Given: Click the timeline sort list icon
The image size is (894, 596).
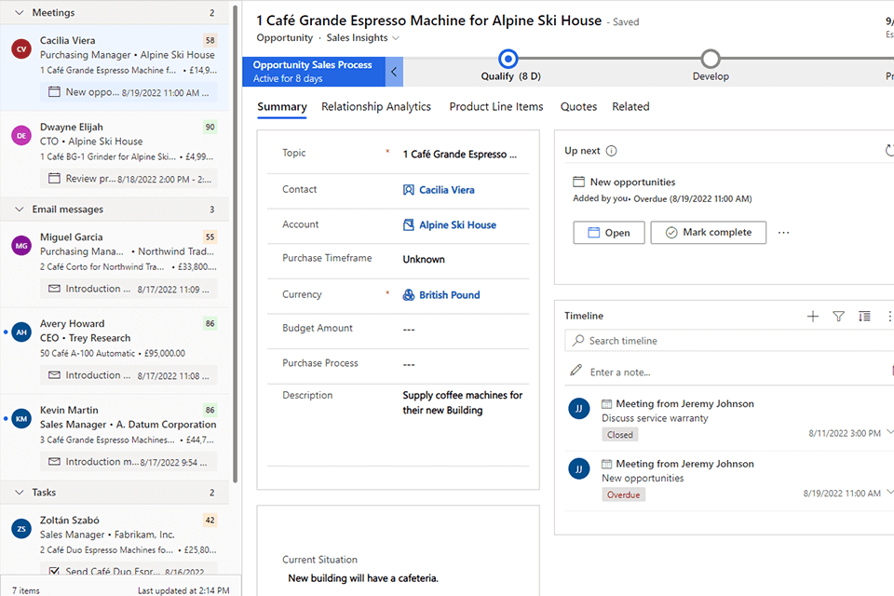Looking at the screenshot, I should [x=864, y=317].
